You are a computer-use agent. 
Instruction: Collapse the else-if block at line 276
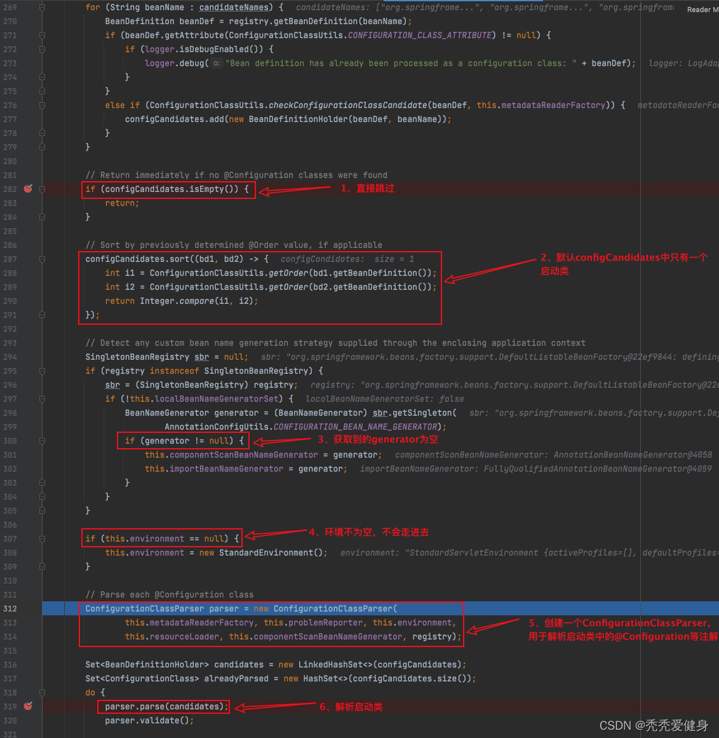[43, 105]
